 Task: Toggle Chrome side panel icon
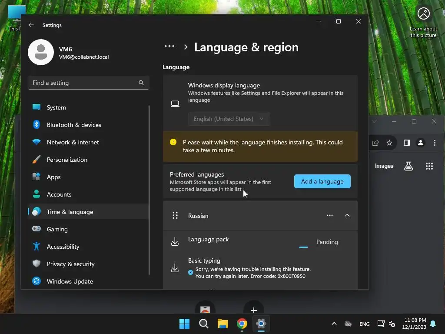(x=407, y=143)
